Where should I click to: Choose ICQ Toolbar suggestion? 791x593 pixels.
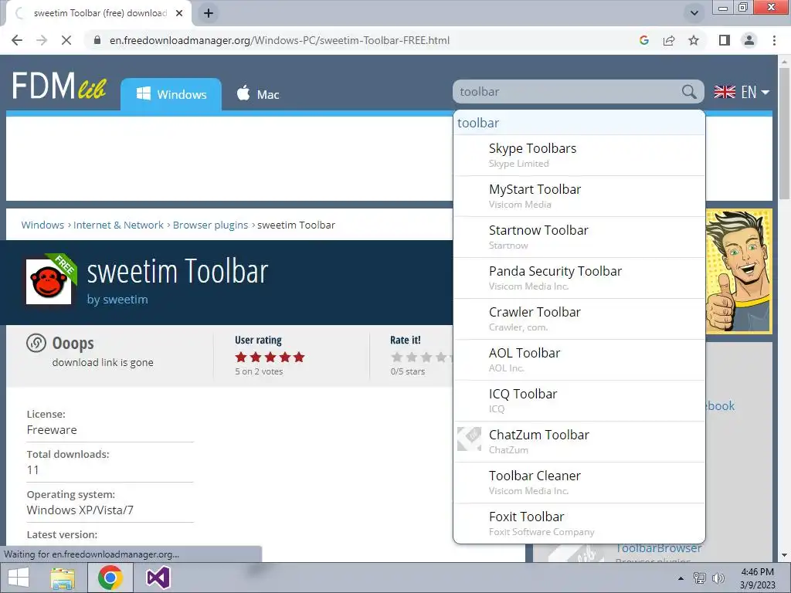(579, 401)
